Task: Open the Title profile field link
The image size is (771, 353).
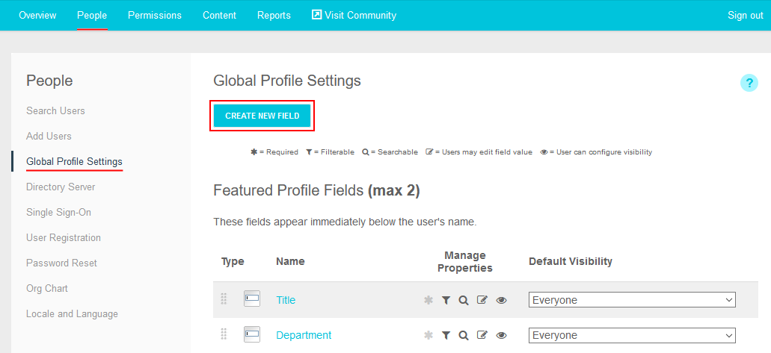Action: click(286, 300)
